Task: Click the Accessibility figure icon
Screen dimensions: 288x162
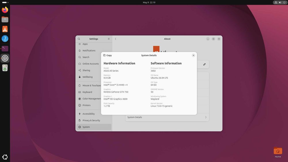Action: pos(79,114)
